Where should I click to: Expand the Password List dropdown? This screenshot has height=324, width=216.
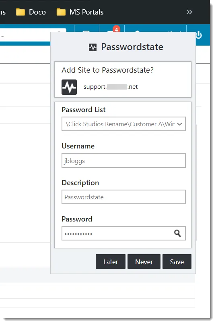[123, 124]
